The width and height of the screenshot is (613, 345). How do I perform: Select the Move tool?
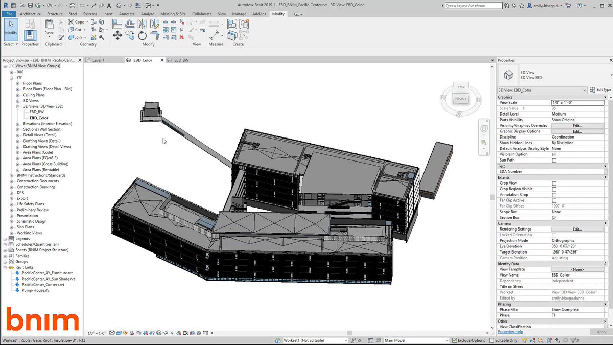[117, 35]
